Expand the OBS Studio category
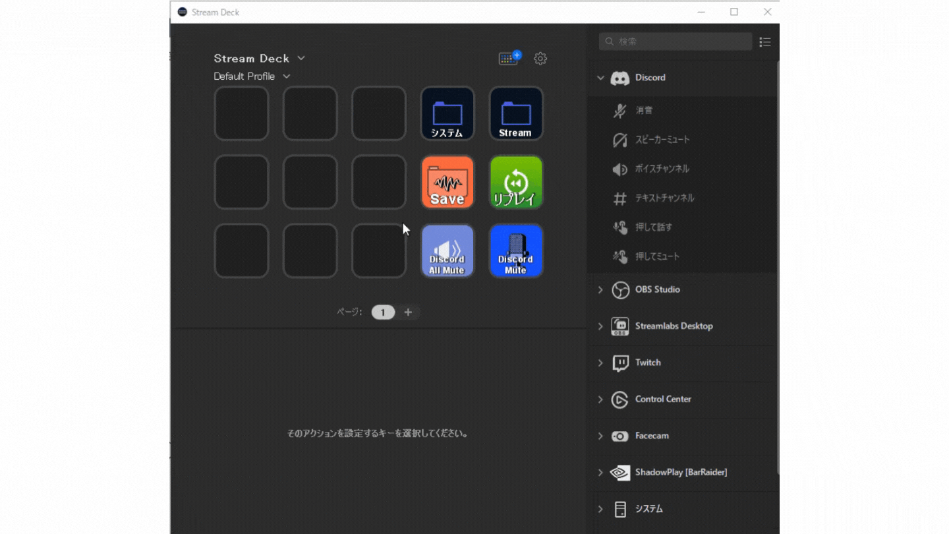This screenshot has height=534, width=949. [x=600, y=290]
